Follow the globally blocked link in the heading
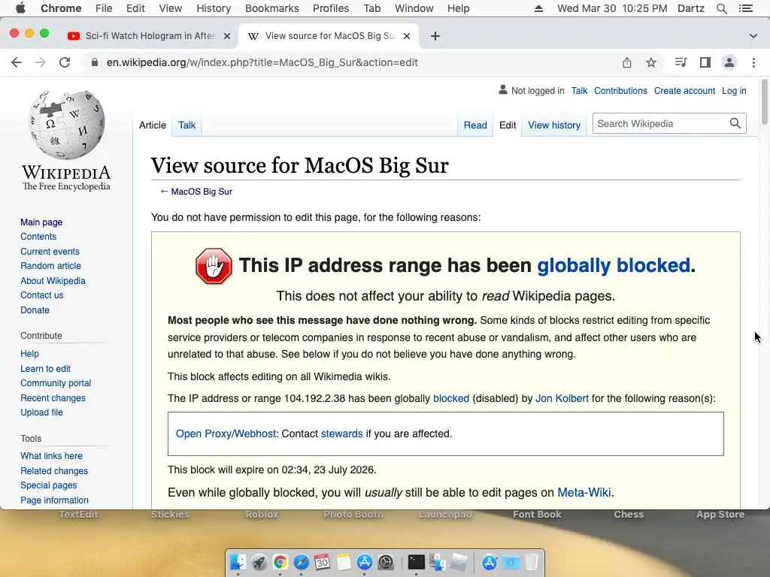This screenshot has width=770, height=577. coord(614,265)
